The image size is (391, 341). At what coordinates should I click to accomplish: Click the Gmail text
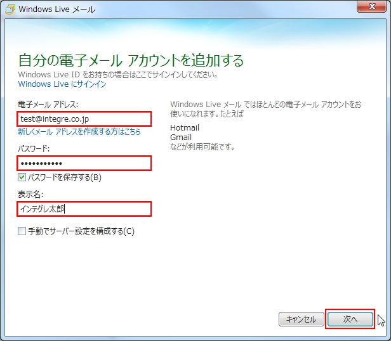point(181,138)
